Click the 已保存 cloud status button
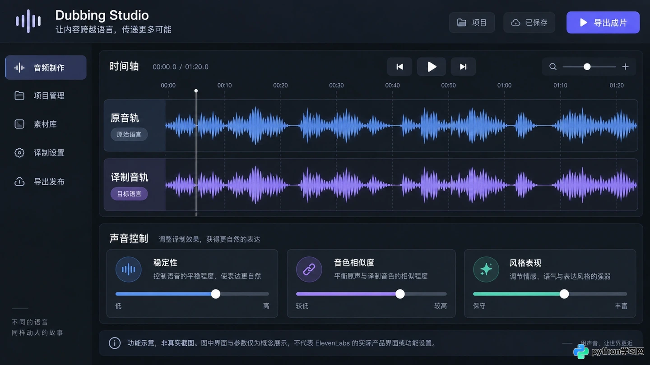 coord(529,23)
